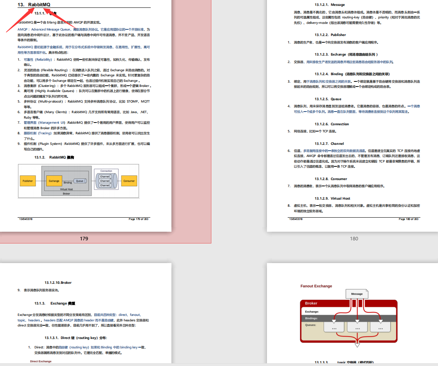Image resolution: width=438 pixels, height=366 pixels.
Task: Click the Message box atop Fanout diagram
Action: pyautogui.click(x=357, y=294)
